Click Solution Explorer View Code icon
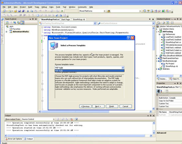The image size is (182, 144). pyautogui.click(x=172, y=23)
